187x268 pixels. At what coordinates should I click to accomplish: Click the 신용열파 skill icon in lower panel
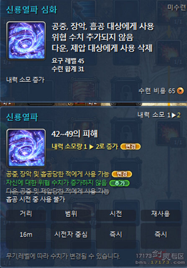pyautogui.click(x=26, y=148)
